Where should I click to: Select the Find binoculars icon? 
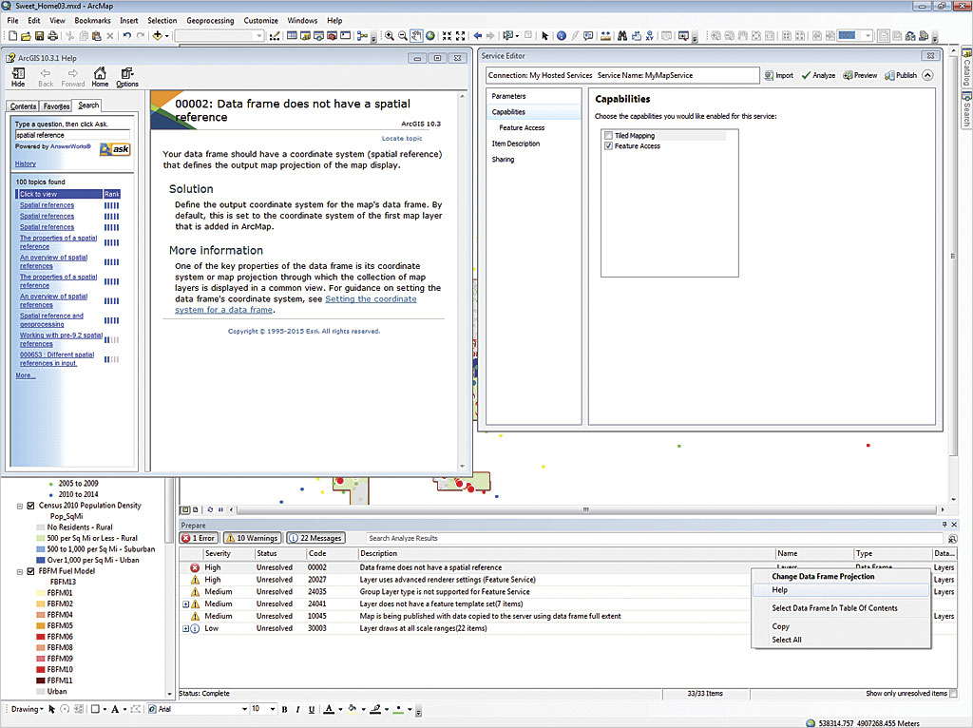621,36
